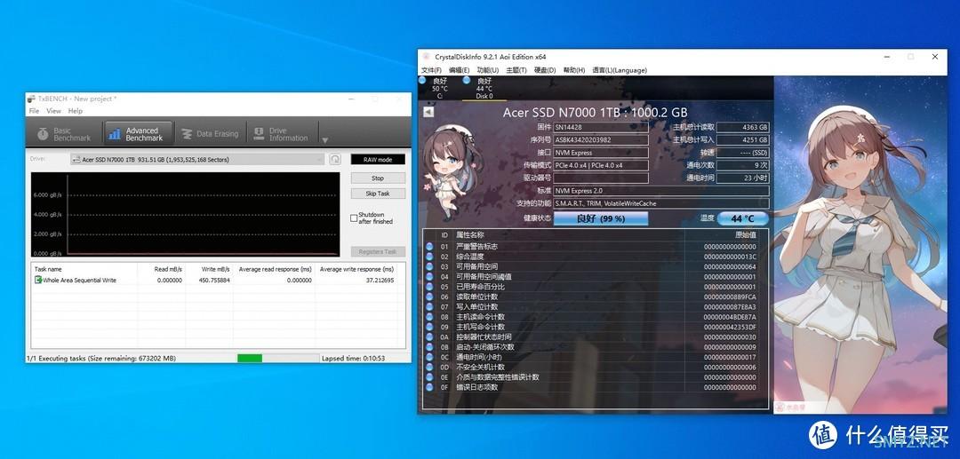Screen dimensions: 960x459
Task: Click the 44 °C temperature button
Action: tap(742, 218)
